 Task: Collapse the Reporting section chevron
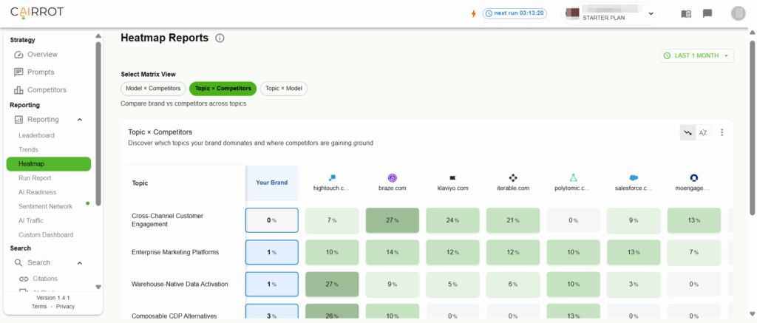(x=80, y=120)
